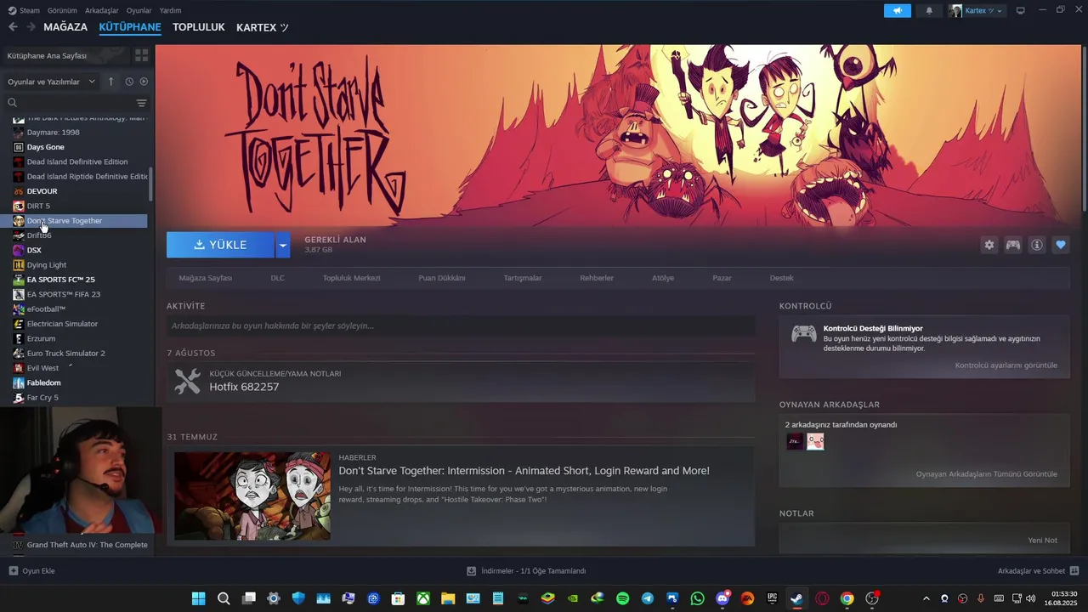Open the KARTEX profile tab

tap(262, 27)
